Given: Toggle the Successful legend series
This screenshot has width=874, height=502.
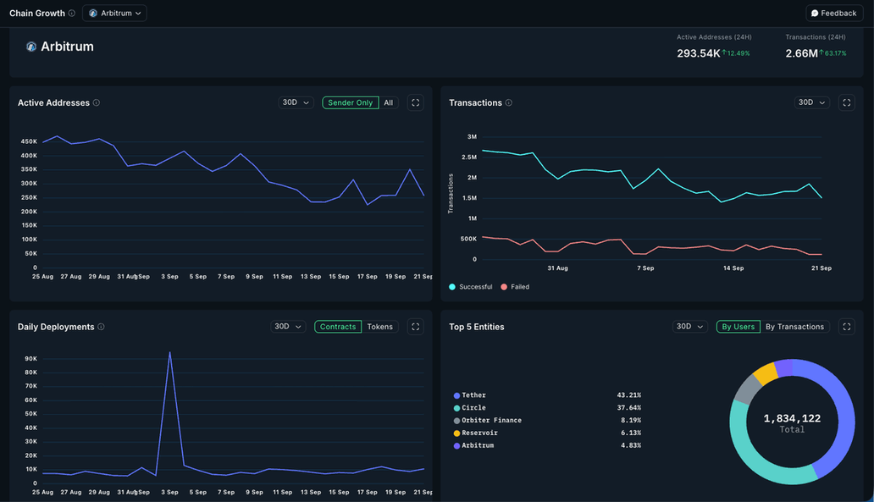Looking at the screenshot, I should point(470,287).
